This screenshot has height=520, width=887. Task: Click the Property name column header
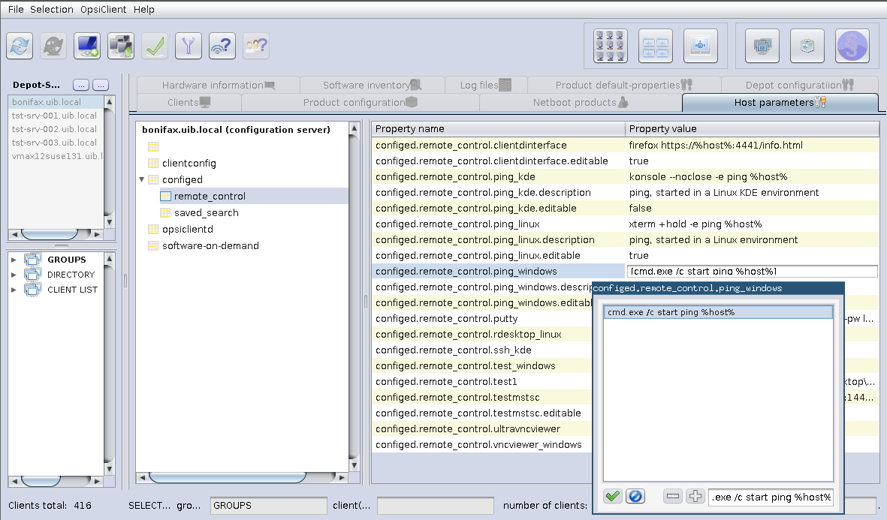click(499, 129)
